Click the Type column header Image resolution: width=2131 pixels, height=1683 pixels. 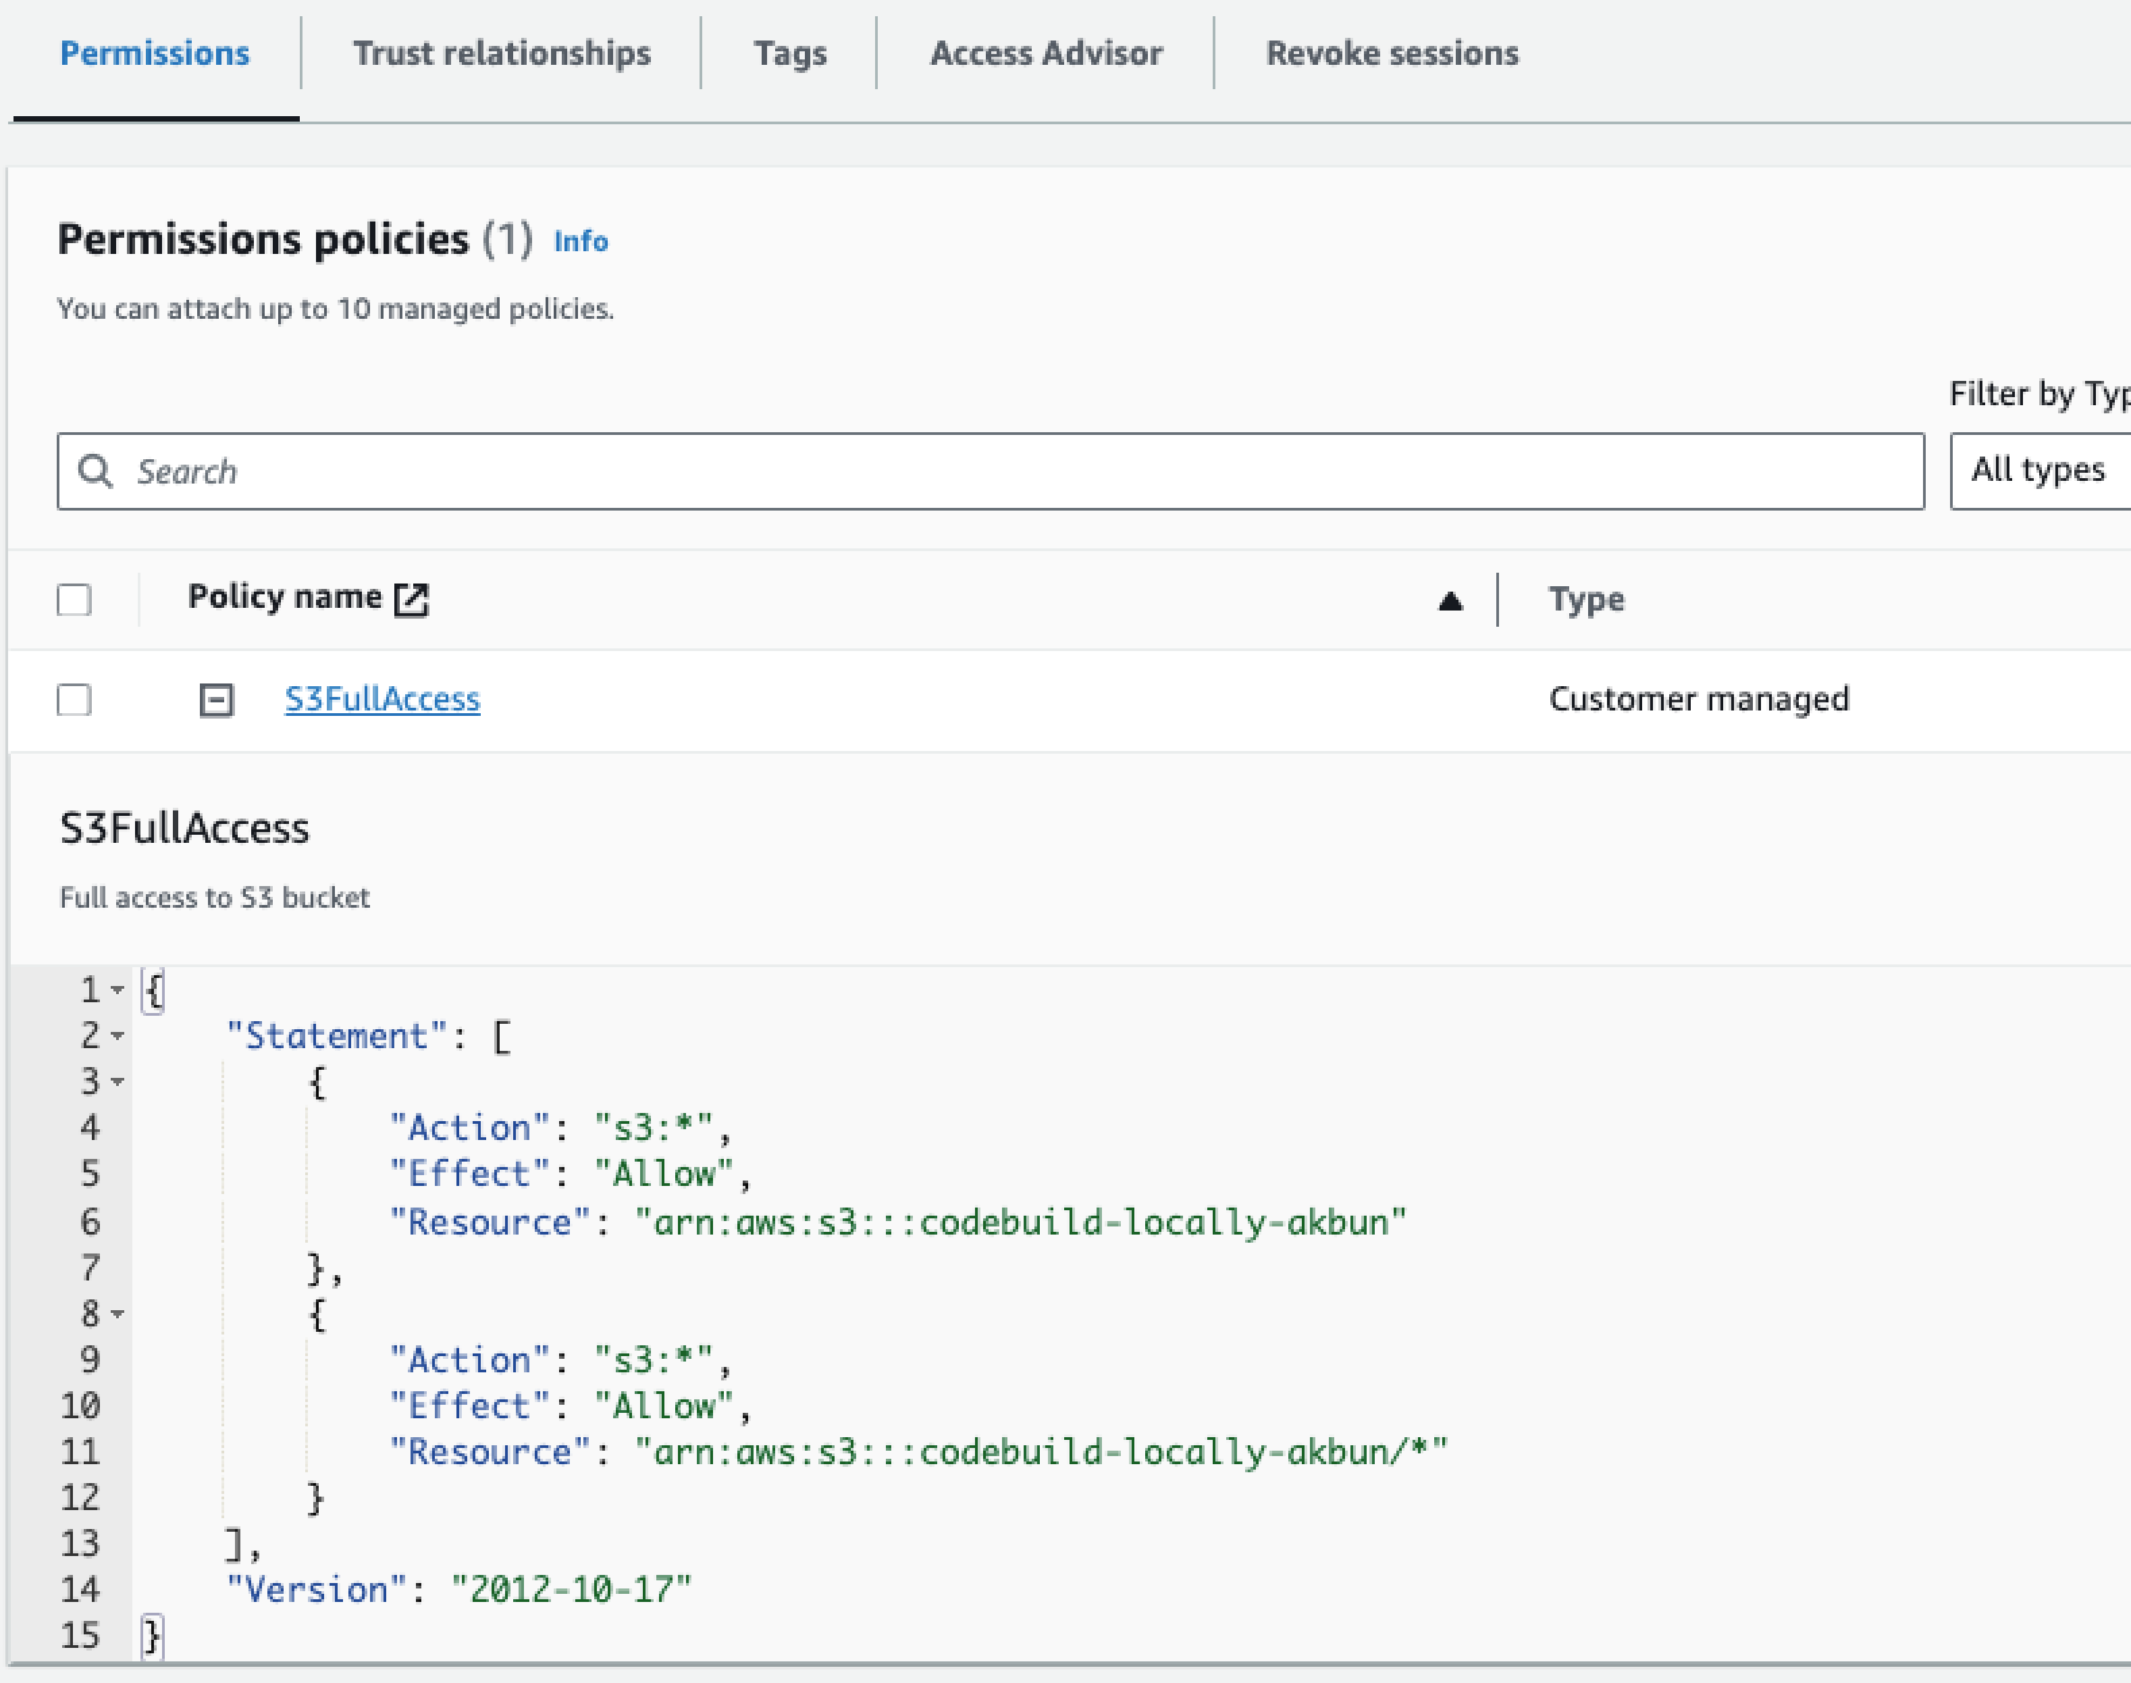tap(1585, 599)
